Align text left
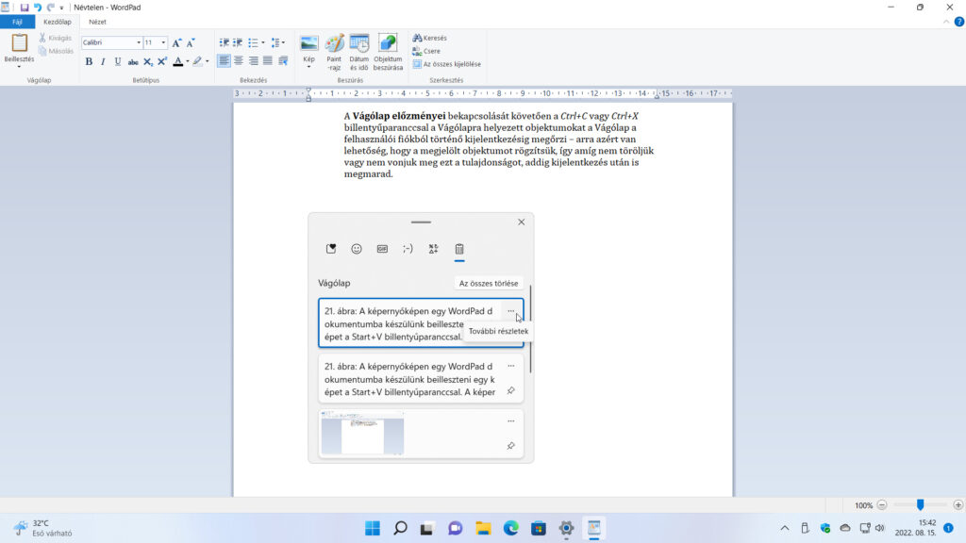The image size is (966, 543). 224,61
